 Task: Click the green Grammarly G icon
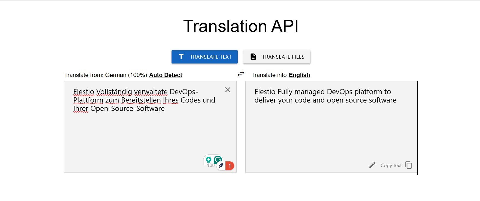click(218, 160)
